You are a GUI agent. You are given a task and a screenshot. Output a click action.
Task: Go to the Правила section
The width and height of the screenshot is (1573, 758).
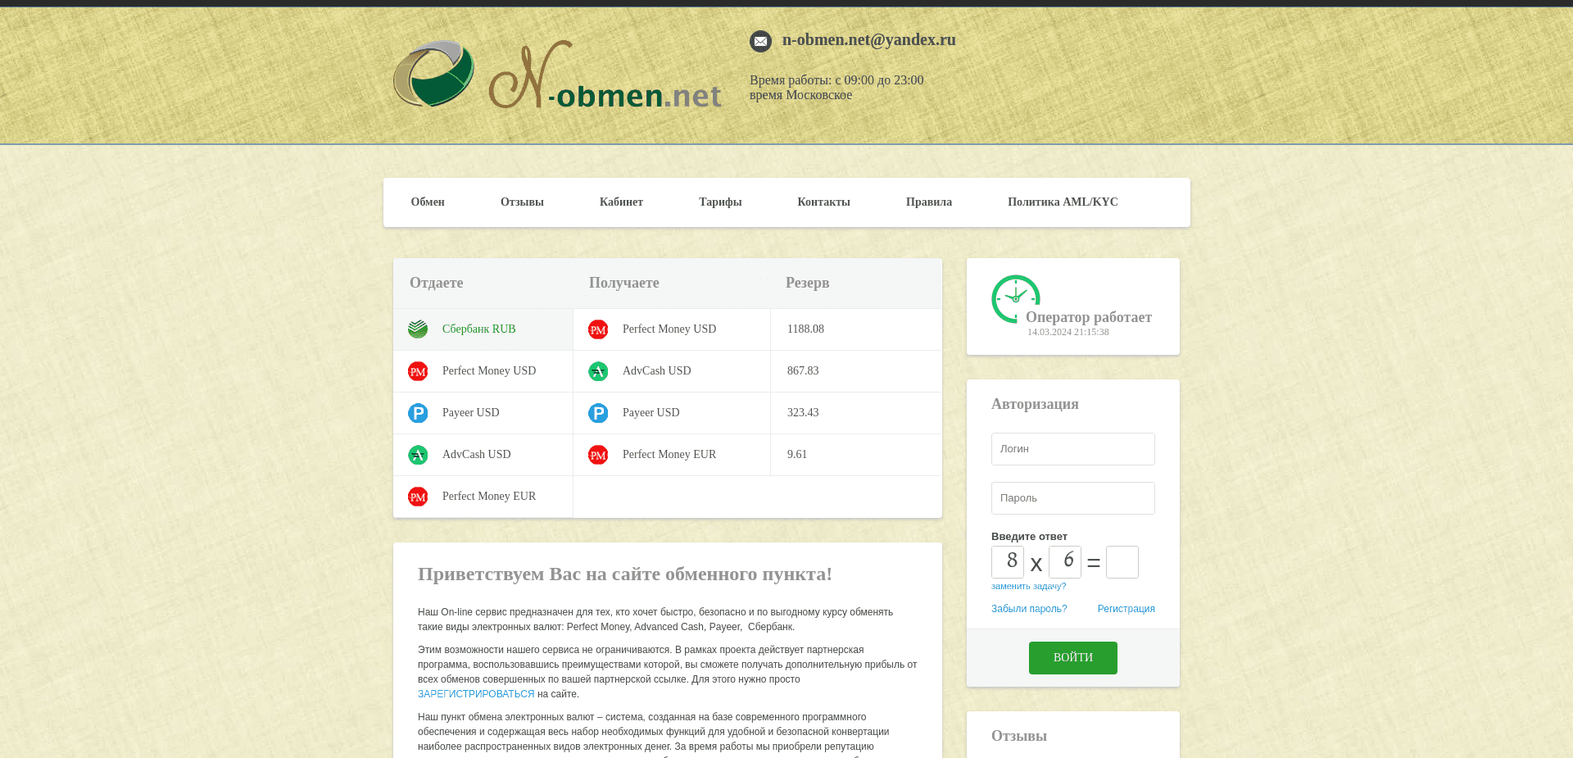pyautogui.click(x=928, y=202)
